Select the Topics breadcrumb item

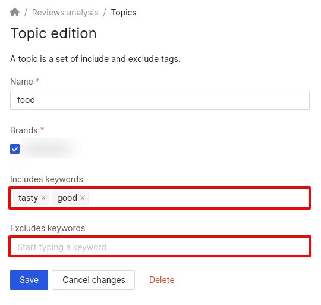[x=124, y=13]
